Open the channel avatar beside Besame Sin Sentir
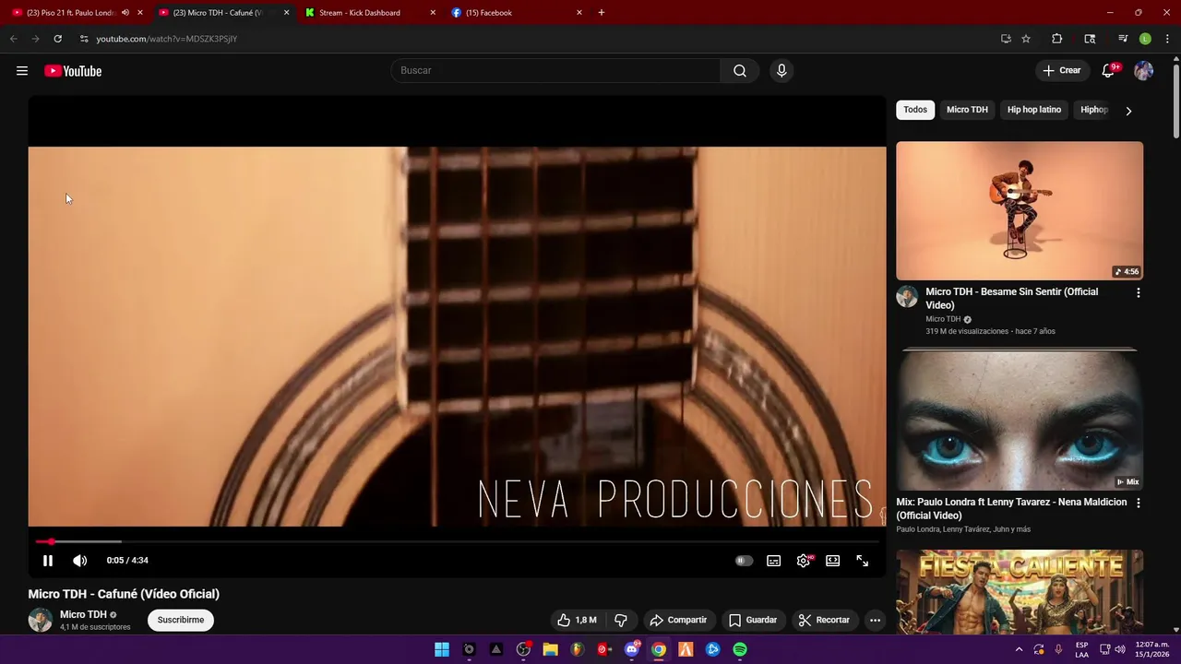The width and height of the screenshot is (1181, 664). tap(907, 296)
